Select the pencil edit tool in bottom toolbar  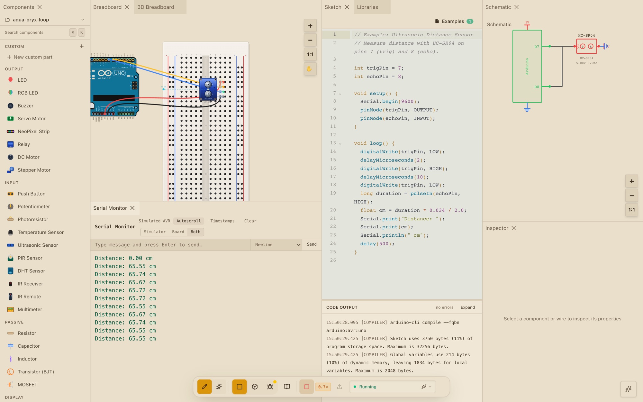tap(204, 387)
